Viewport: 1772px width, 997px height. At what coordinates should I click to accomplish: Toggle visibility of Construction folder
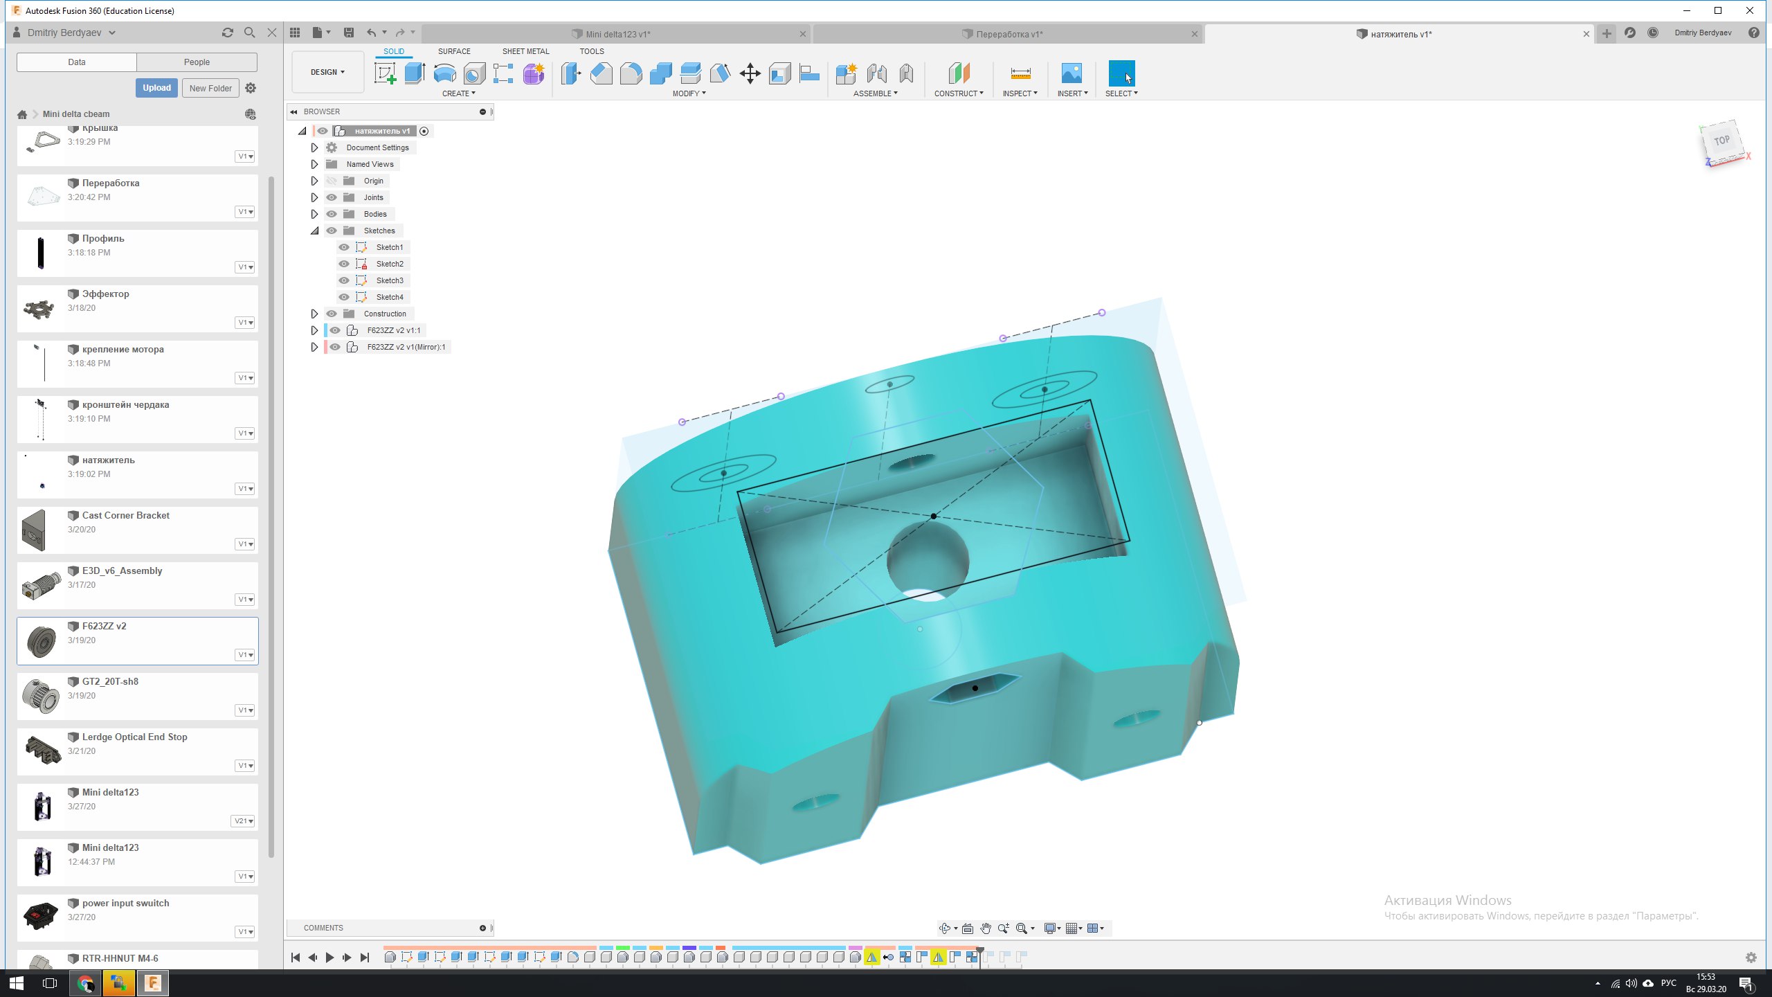pos(332,314)
